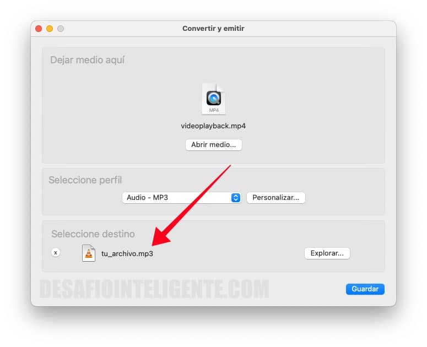Click the MP4 QuickTime file icon
This screenshot has width=427, height=347.
(x=214, y=99)
